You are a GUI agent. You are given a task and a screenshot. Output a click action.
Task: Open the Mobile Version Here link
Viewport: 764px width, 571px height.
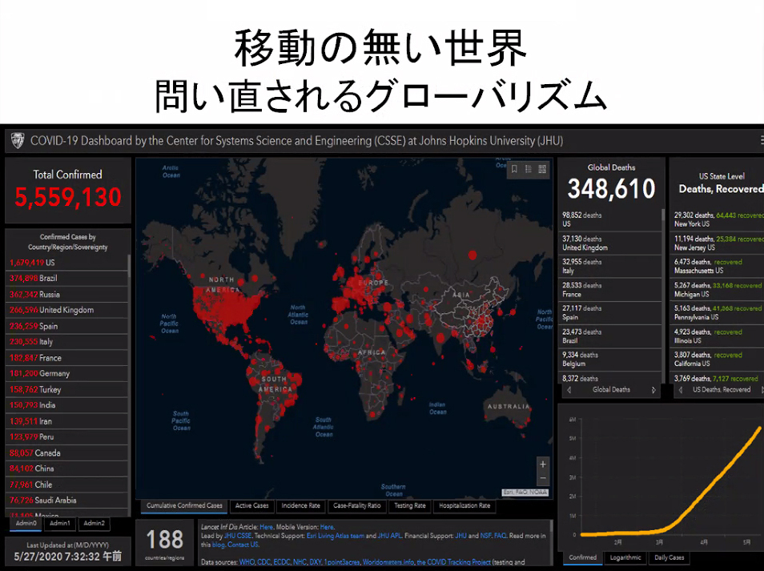click(x=327, y=527)
